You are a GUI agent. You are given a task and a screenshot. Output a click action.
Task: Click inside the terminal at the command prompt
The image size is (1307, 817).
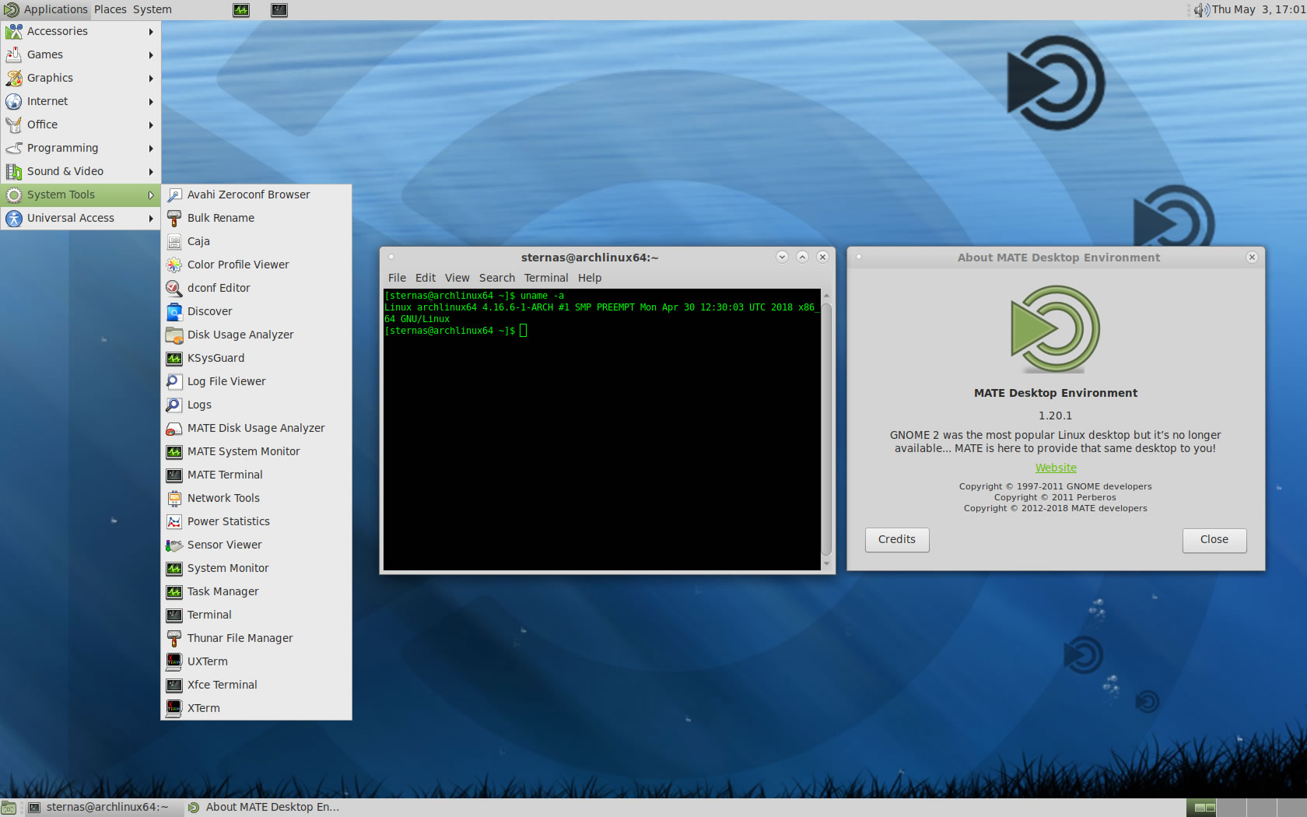coord(524,331)
